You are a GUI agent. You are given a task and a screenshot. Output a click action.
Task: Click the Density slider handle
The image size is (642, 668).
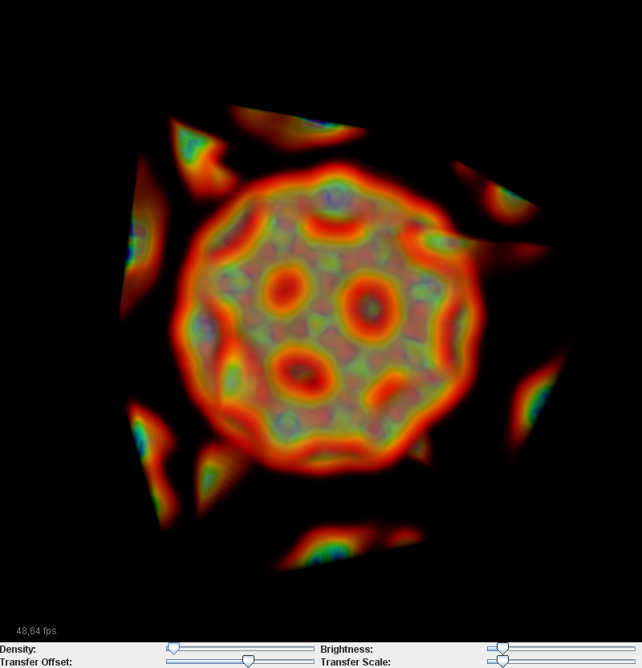point(173,649)
